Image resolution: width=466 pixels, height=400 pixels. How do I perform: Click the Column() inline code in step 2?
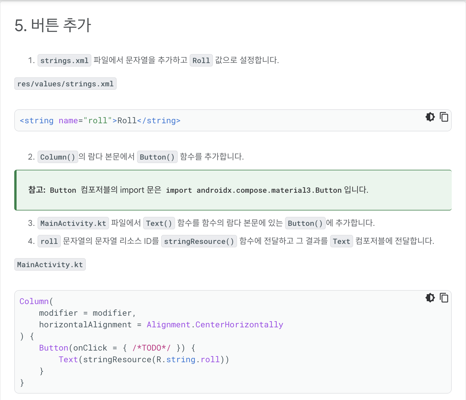(x=58, y=157)
